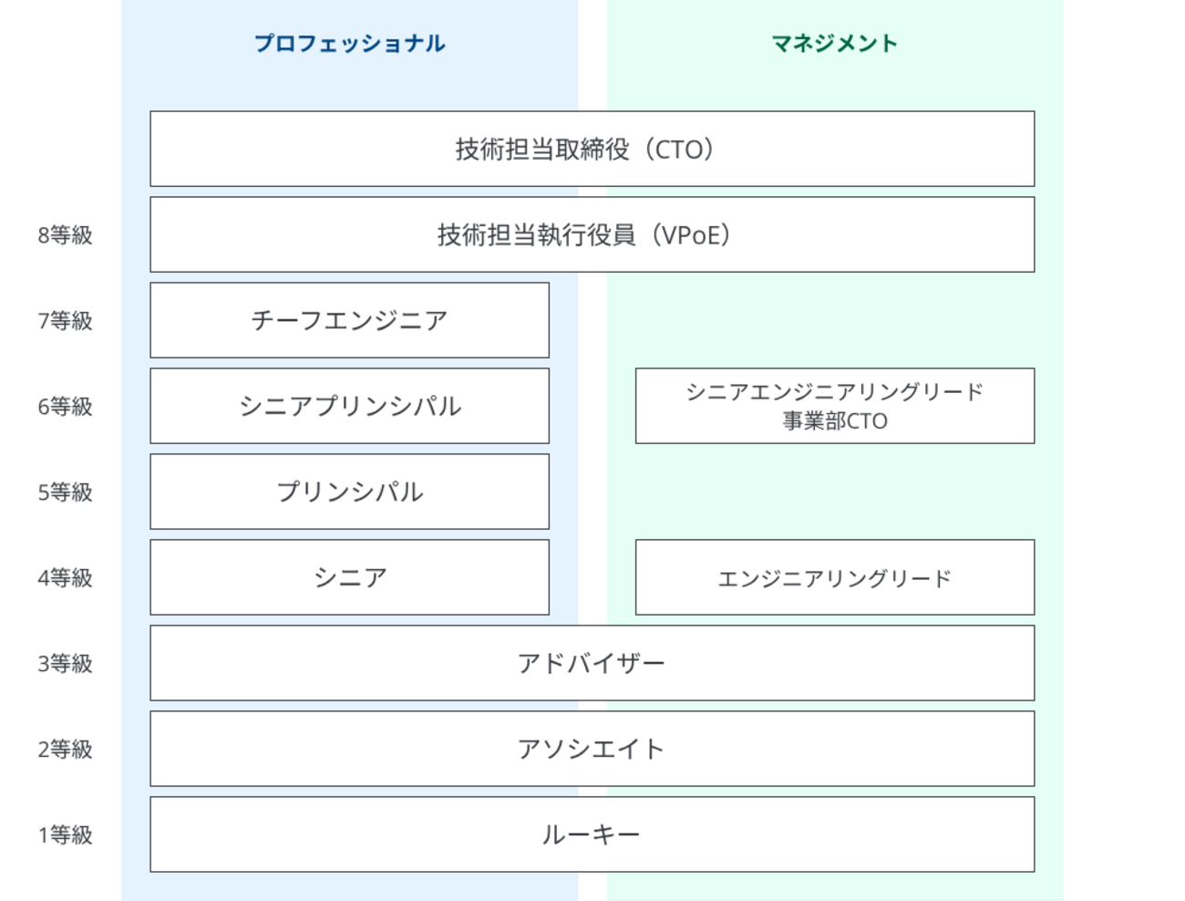Click the アソシエイト box
This screenshot has width=1185, height=901.
[592, 749]
